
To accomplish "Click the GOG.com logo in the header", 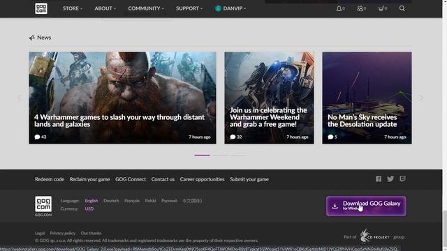I will click(x=41, y=8).
